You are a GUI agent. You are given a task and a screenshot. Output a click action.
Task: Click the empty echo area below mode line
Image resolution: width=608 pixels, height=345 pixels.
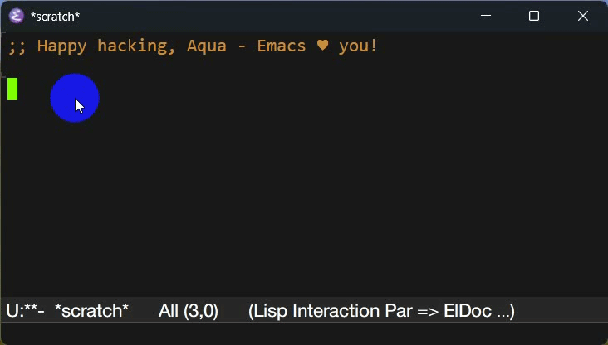tap(304, 333)
